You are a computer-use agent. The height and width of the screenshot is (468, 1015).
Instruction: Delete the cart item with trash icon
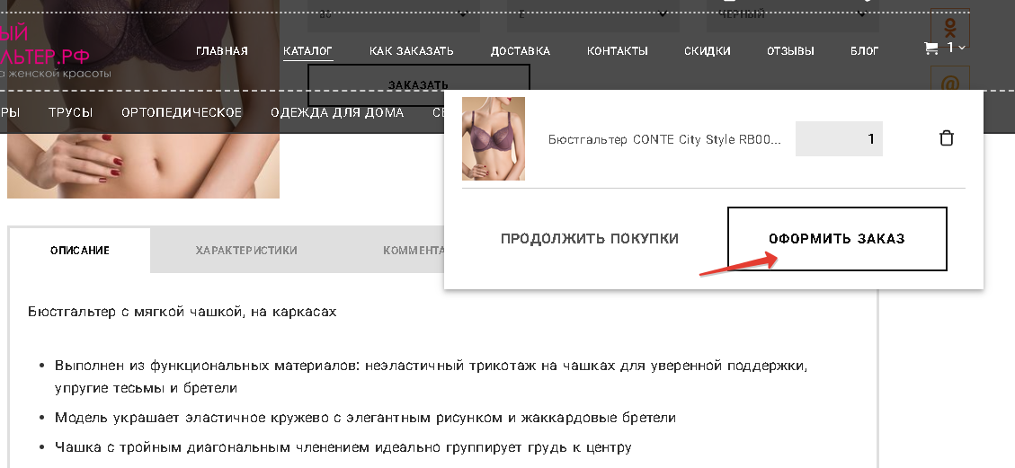pos(946,138)
